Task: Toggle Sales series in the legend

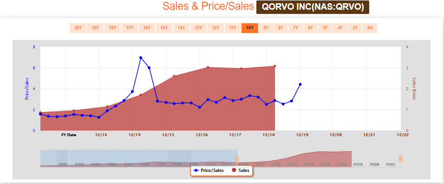Action: 241,171
